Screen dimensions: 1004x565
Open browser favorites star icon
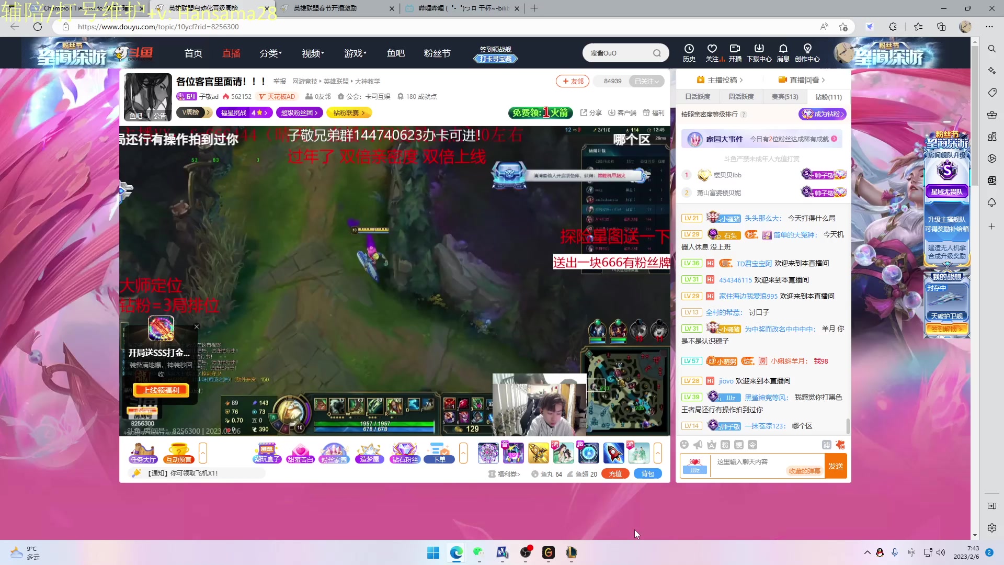tap(918, 27)
